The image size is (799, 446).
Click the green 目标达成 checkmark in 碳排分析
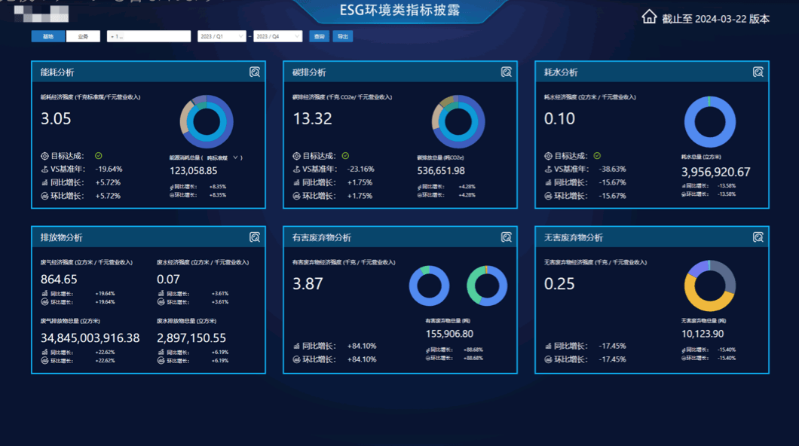[345, 156]
